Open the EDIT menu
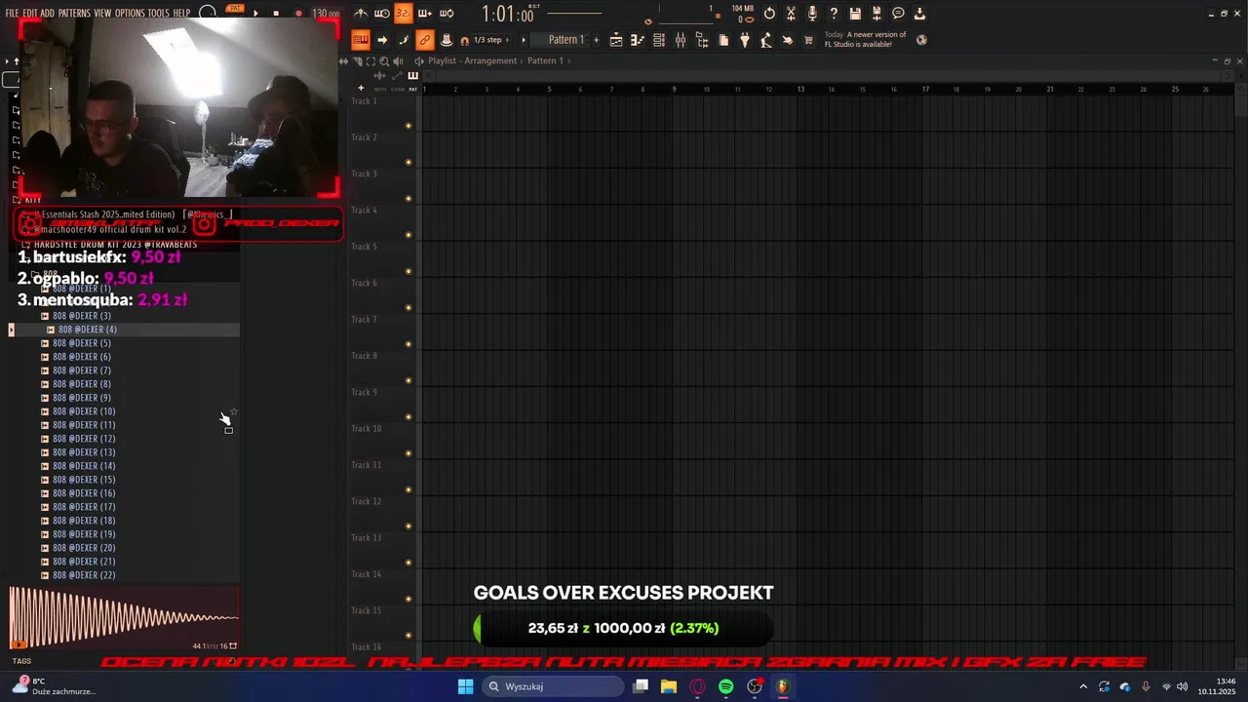 (30, 14)
